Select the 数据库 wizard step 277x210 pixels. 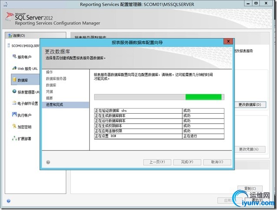[x=51, y=85]
